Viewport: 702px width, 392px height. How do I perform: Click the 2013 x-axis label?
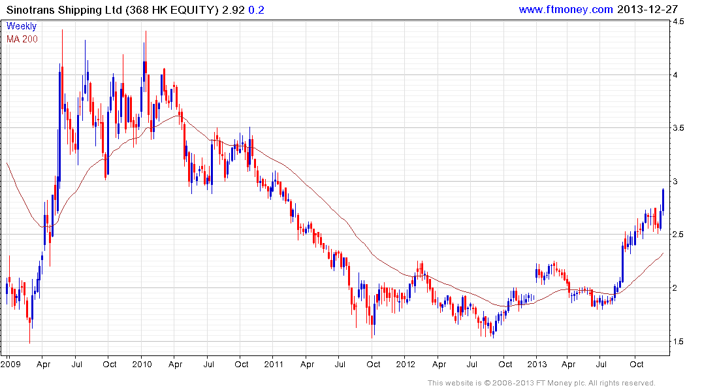click(x=537, y=364)
